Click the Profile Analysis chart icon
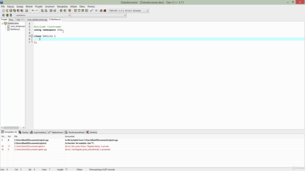Screen dimensions: 305x171 click(101, 10)
